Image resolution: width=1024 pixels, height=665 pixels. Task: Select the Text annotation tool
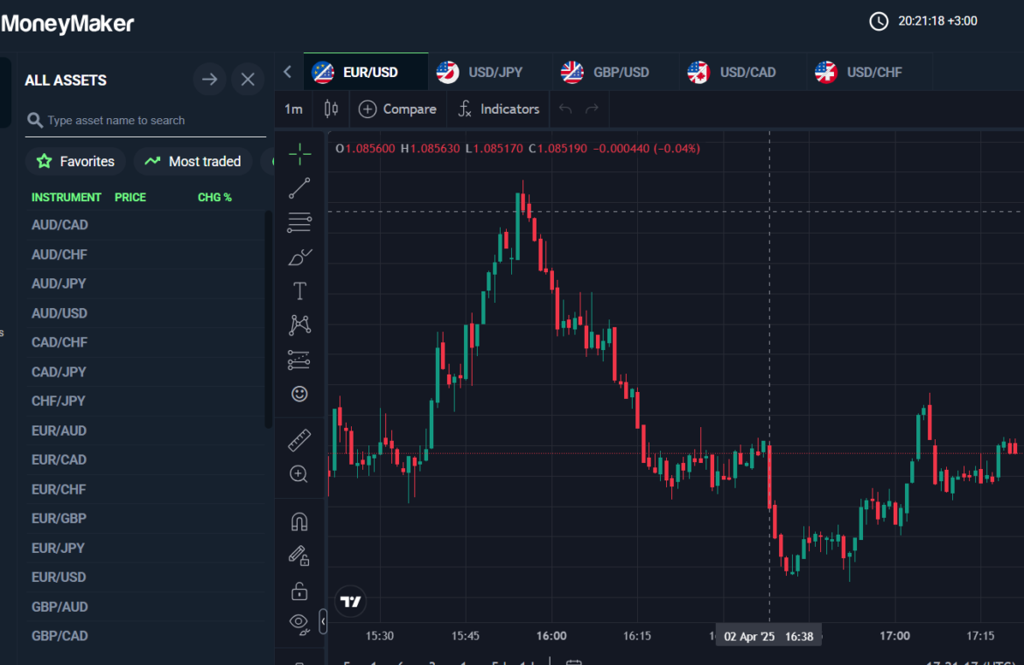point(299,291)
